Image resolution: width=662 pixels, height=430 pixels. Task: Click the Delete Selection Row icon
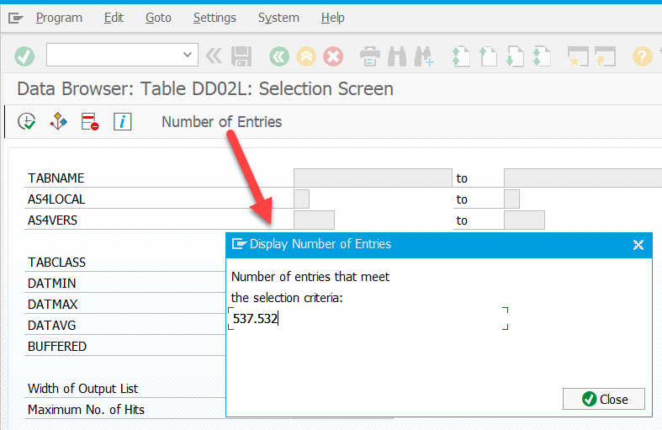pyautogui.click(x=90, y=122)
